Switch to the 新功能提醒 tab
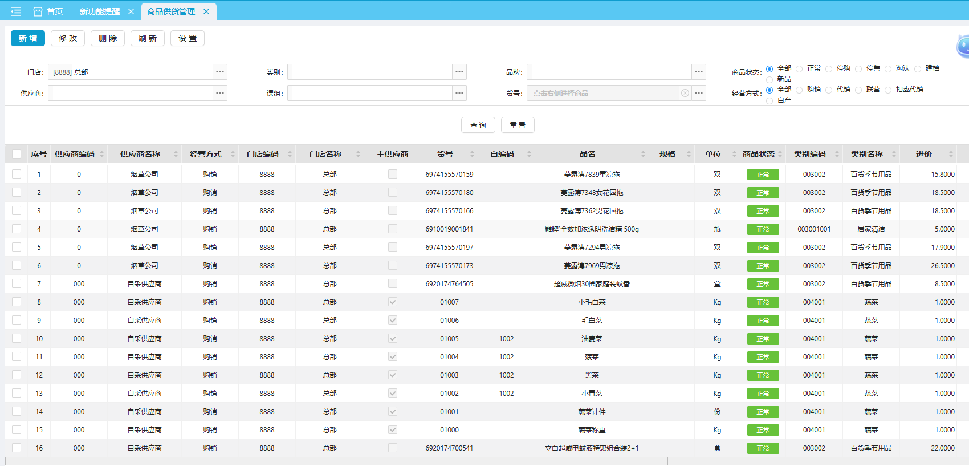Image resolution: width=969 pixels, height=466 pixels. [100, 11]
